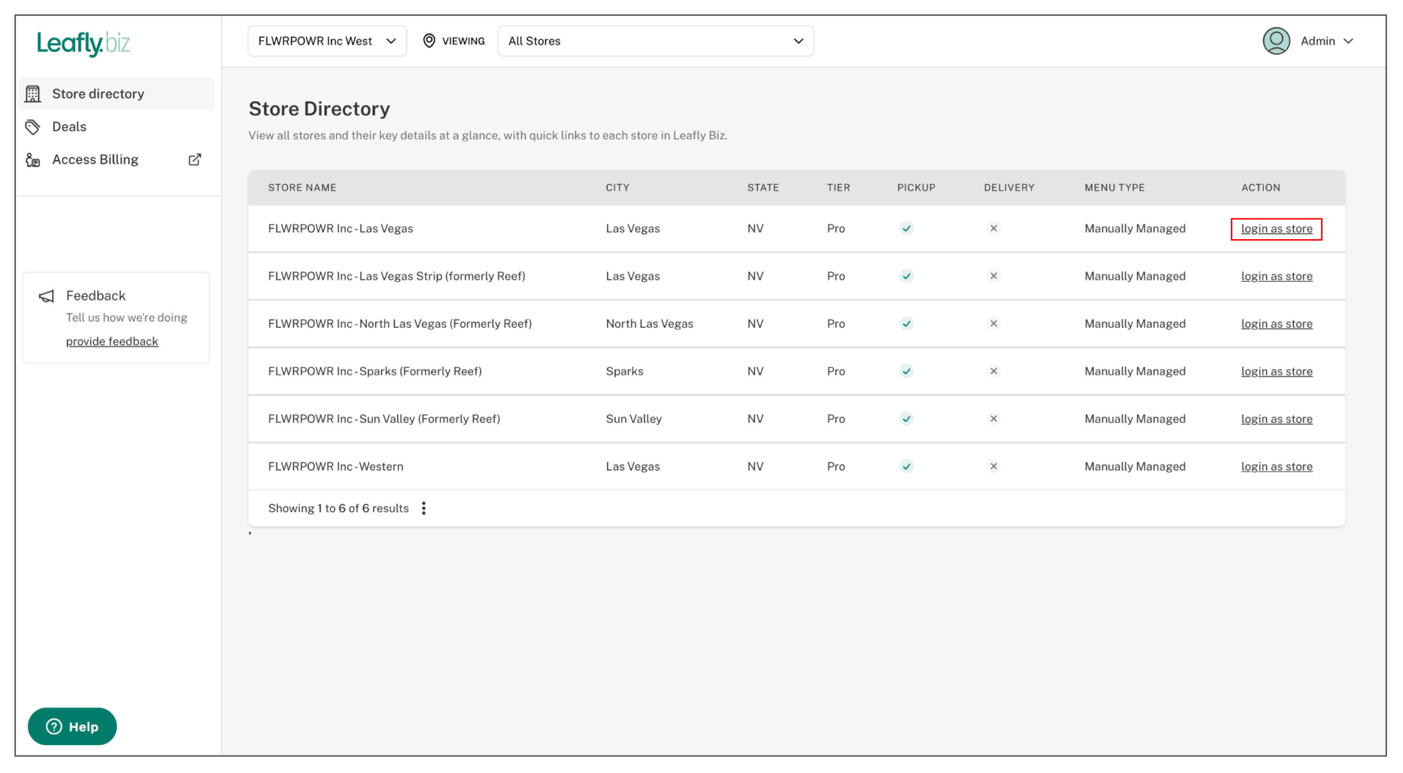Expand the Admin account menu chevron
Image resolution: width=1403 pixels, height=773 pixels.
[1349, 41]
